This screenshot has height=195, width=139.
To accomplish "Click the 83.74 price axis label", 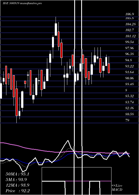I will point(130,102).
